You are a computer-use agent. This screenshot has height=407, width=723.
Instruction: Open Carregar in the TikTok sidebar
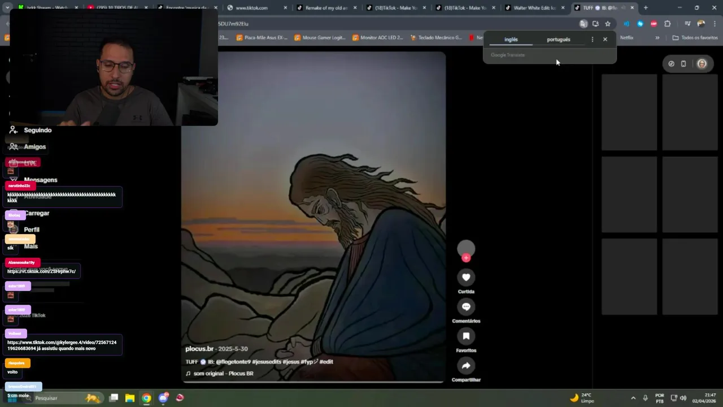(30, 213)
